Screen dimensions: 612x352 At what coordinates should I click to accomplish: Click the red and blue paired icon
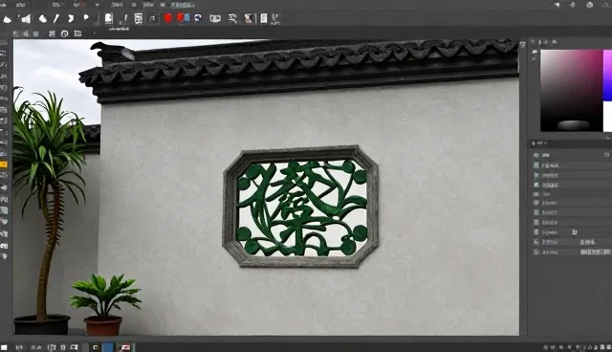(183, 18)
